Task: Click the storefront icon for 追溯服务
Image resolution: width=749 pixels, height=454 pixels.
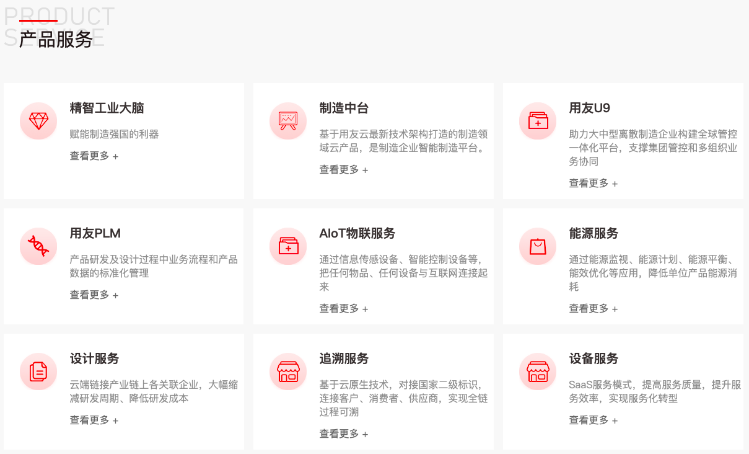Action: click(x=288, y=372)
